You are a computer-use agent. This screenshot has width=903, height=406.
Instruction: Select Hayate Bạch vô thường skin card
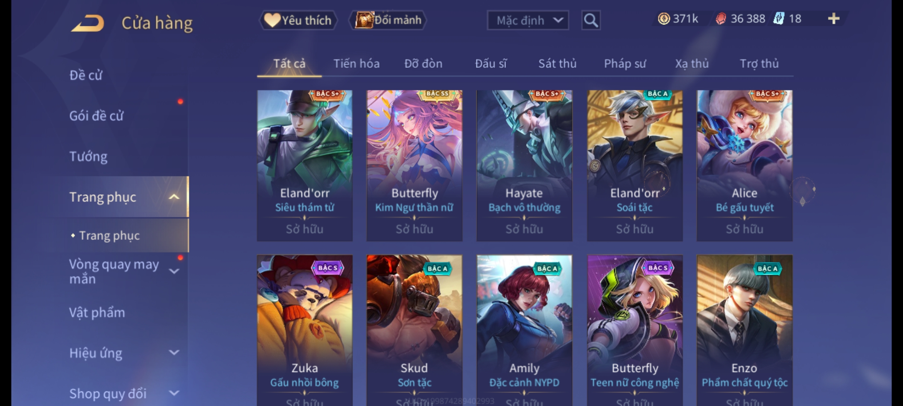(x=524, y=165)
